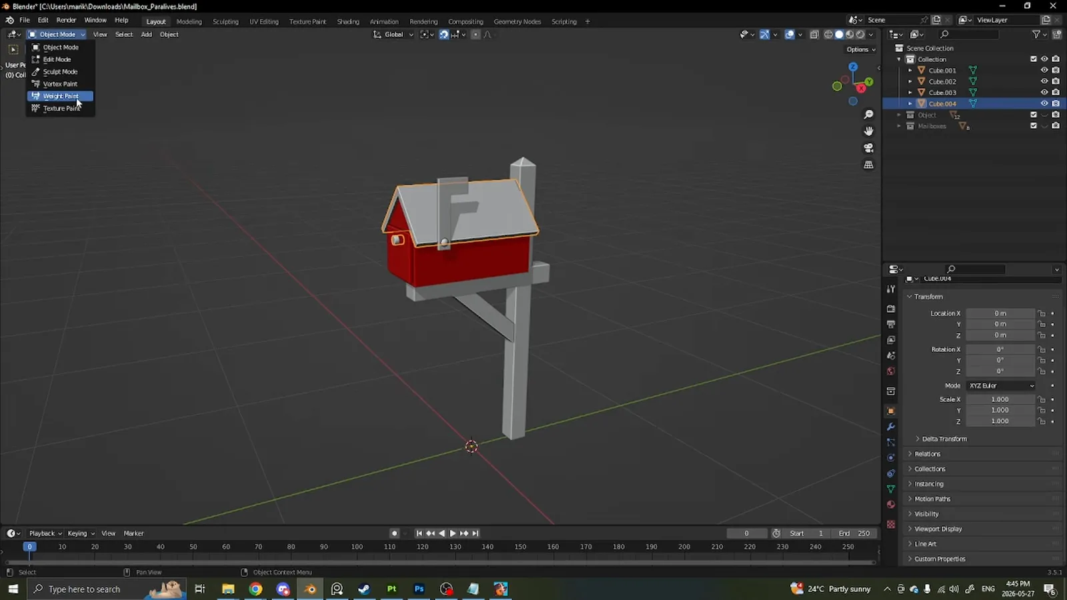Expand Cube.001 in the outliner
This screenshot has width=1067, height=600.
point(910,70)
